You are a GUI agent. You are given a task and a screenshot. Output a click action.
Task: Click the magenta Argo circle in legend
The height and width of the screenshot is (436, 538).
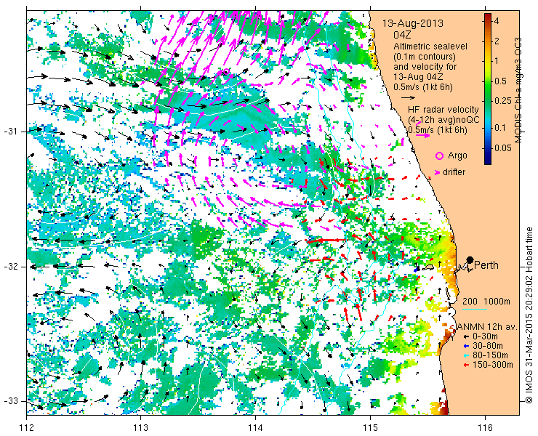pyautogui.click(x=439, y=156)
